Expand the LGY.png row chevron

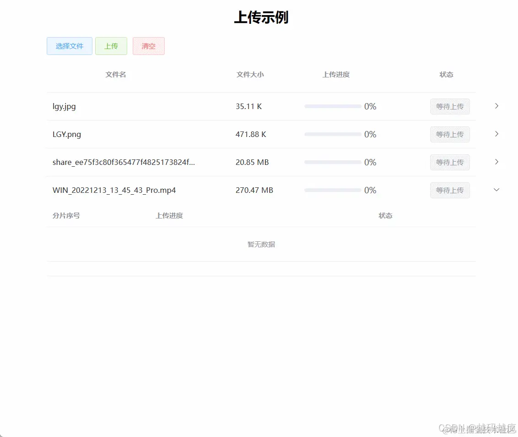(x=496, y=134)
